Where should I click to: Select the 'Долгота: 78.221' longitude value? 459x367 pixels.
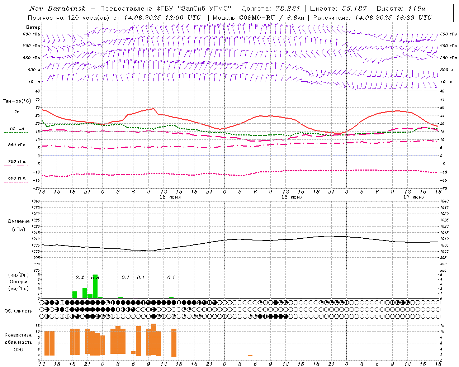point(271,9)
